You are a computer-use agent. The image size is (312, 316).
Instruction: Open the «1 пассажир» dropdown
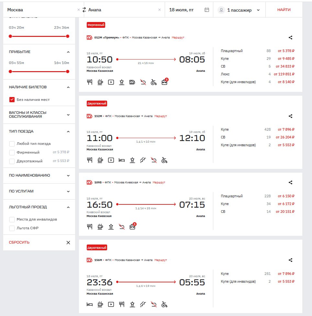[x=240, y=10]
